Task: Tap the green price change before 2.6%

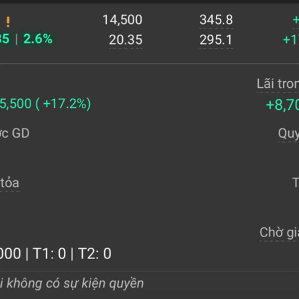Action: point(4,39)
